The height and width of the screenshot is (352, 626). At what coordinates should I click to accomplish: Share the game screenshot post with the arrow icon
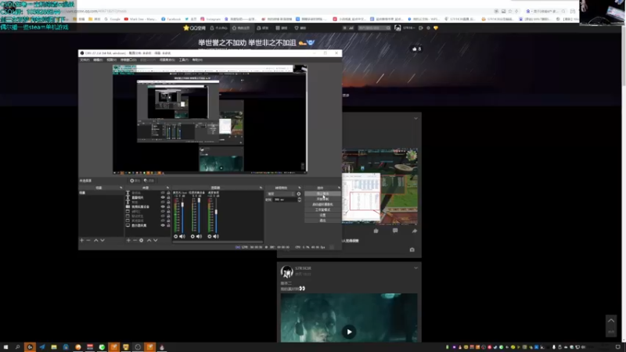[x=415, y=231]
